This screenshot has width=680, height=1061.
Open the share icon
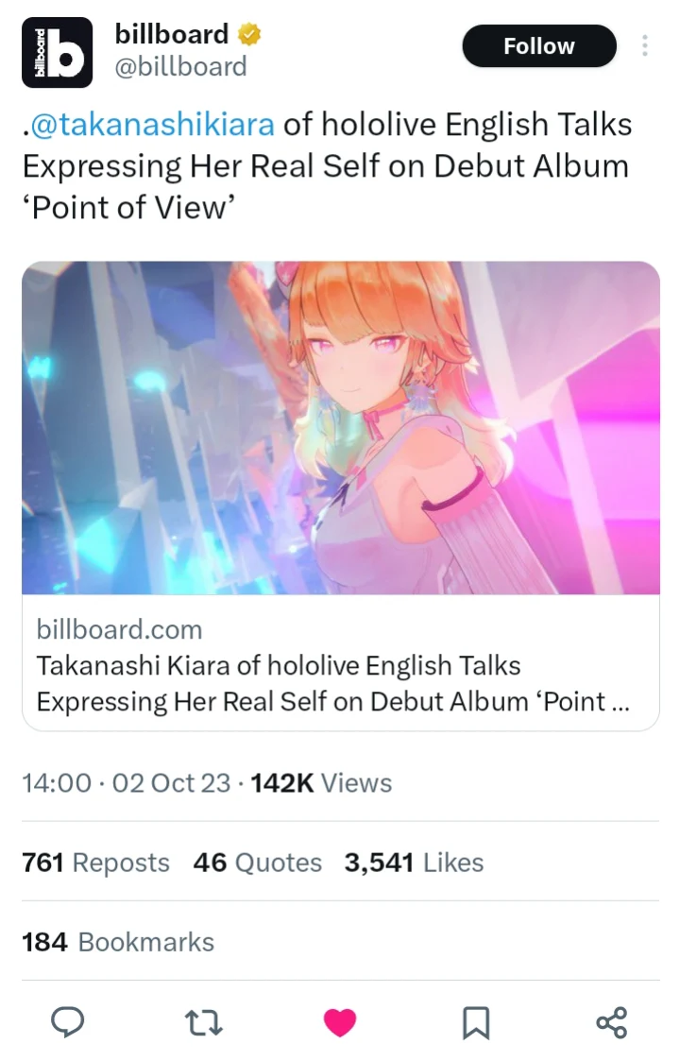click(x=612, y=1022)
